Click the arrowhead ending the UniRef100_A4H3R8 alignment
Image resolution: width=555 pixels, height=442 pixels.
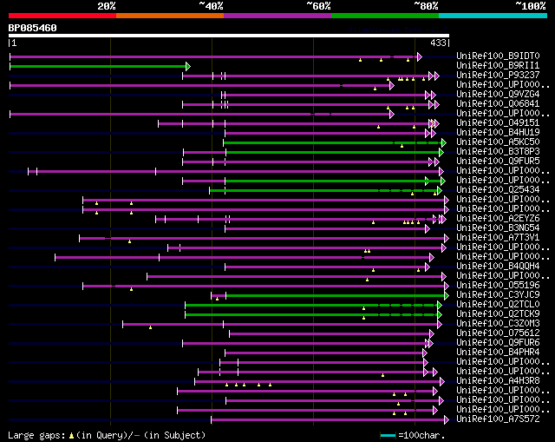442,382
